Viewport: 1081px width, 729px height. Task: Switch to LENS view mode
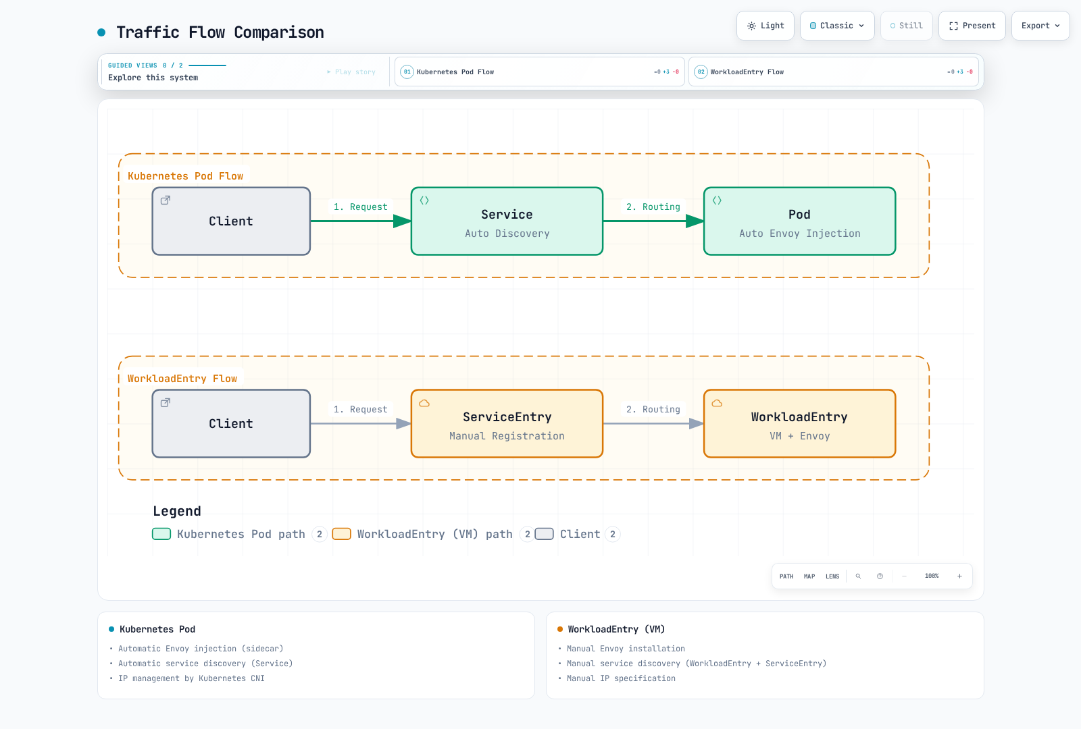[832, 576]
